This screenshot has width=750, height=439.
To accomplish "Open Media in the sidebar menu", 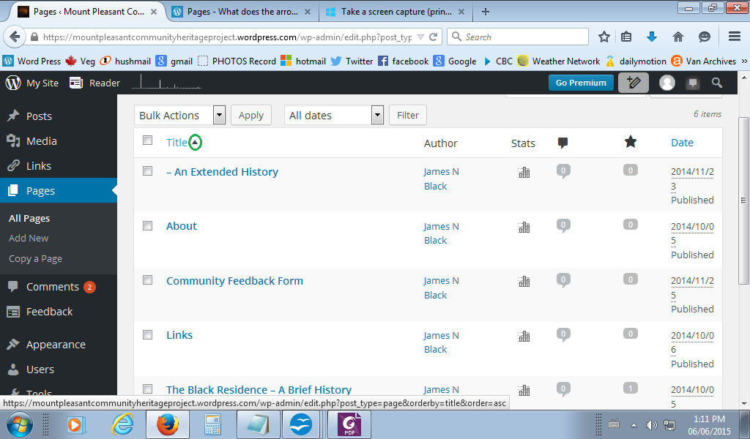I will pyautogui.click(x=41, y=141).
